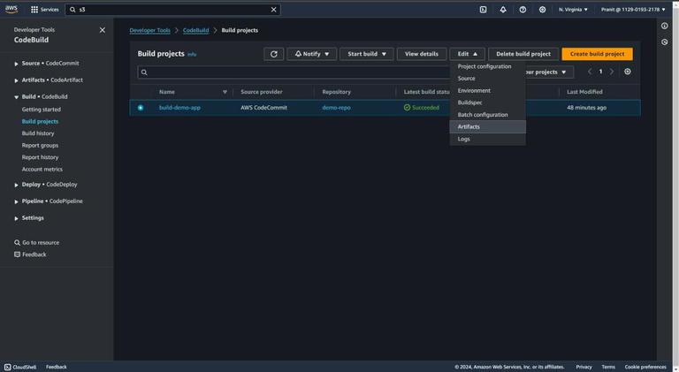Go to Getting started in the sidebar
The width and height of the screenshot is (679, 372).
[x=42, y=110]
